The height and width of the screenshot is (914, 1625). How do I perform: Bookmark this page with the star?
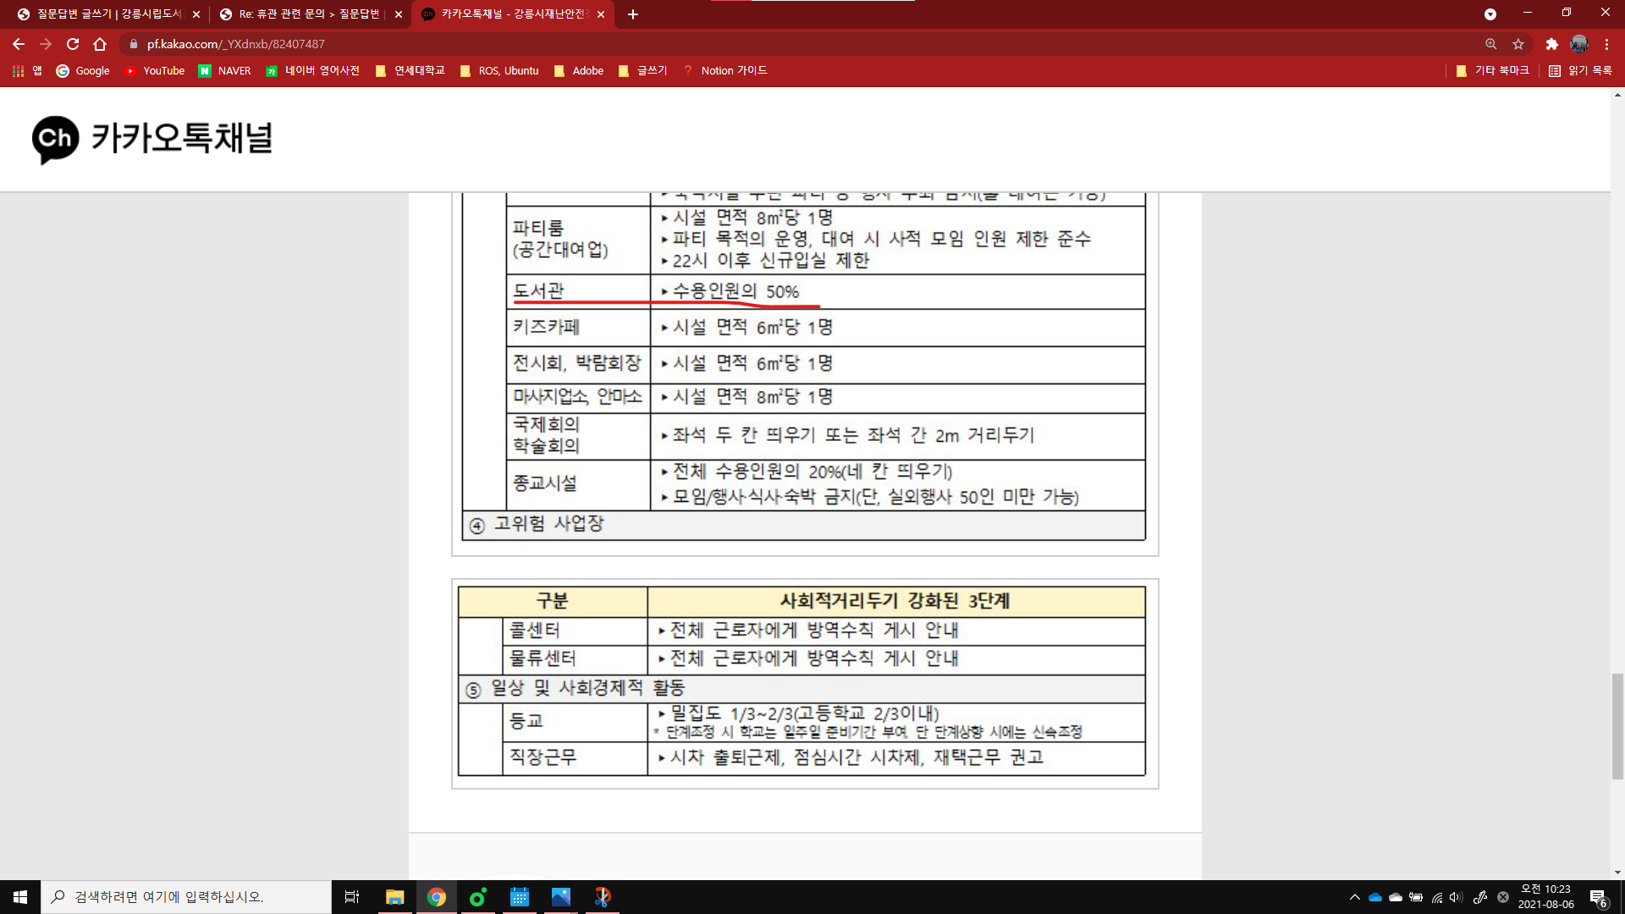[x=1518, y=44]
